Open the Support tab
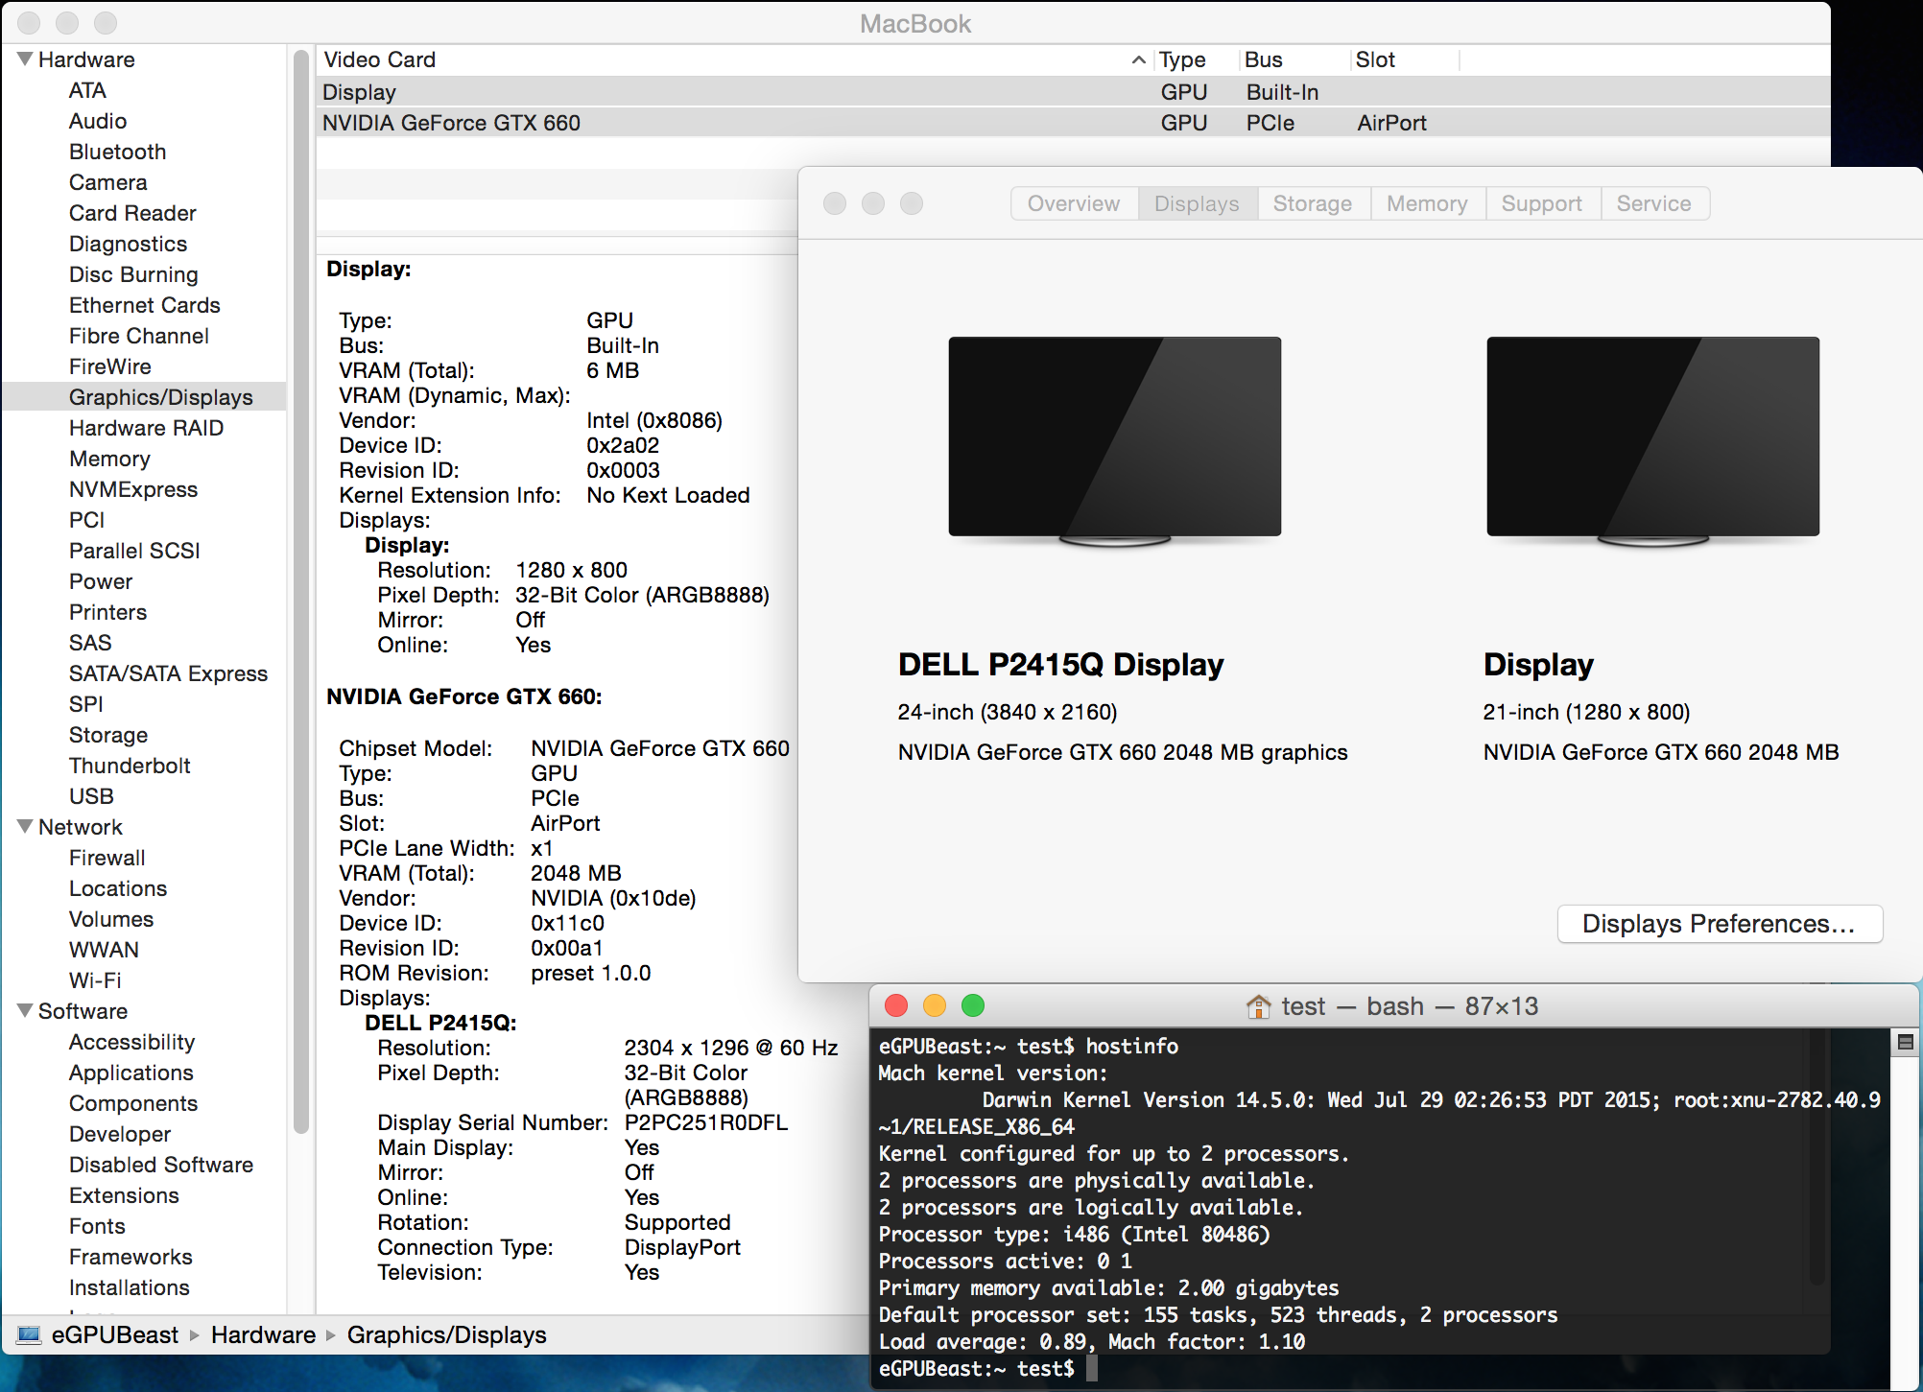 point(1542,203)
